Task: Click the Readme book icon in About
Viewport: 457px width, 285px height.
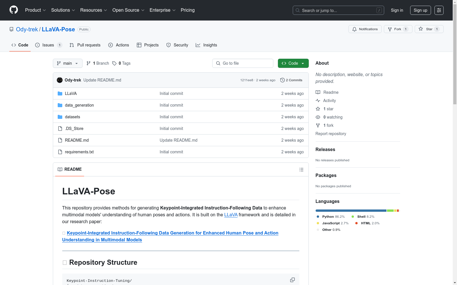Action: click(318, 92)
